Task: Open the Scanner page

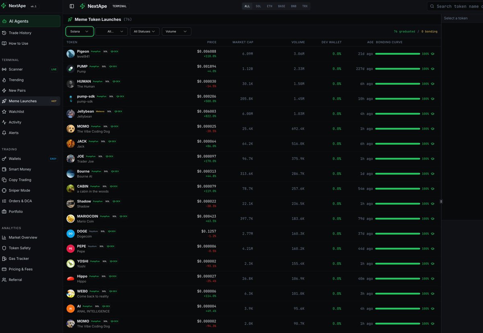Action: click(x=30, y=69)
